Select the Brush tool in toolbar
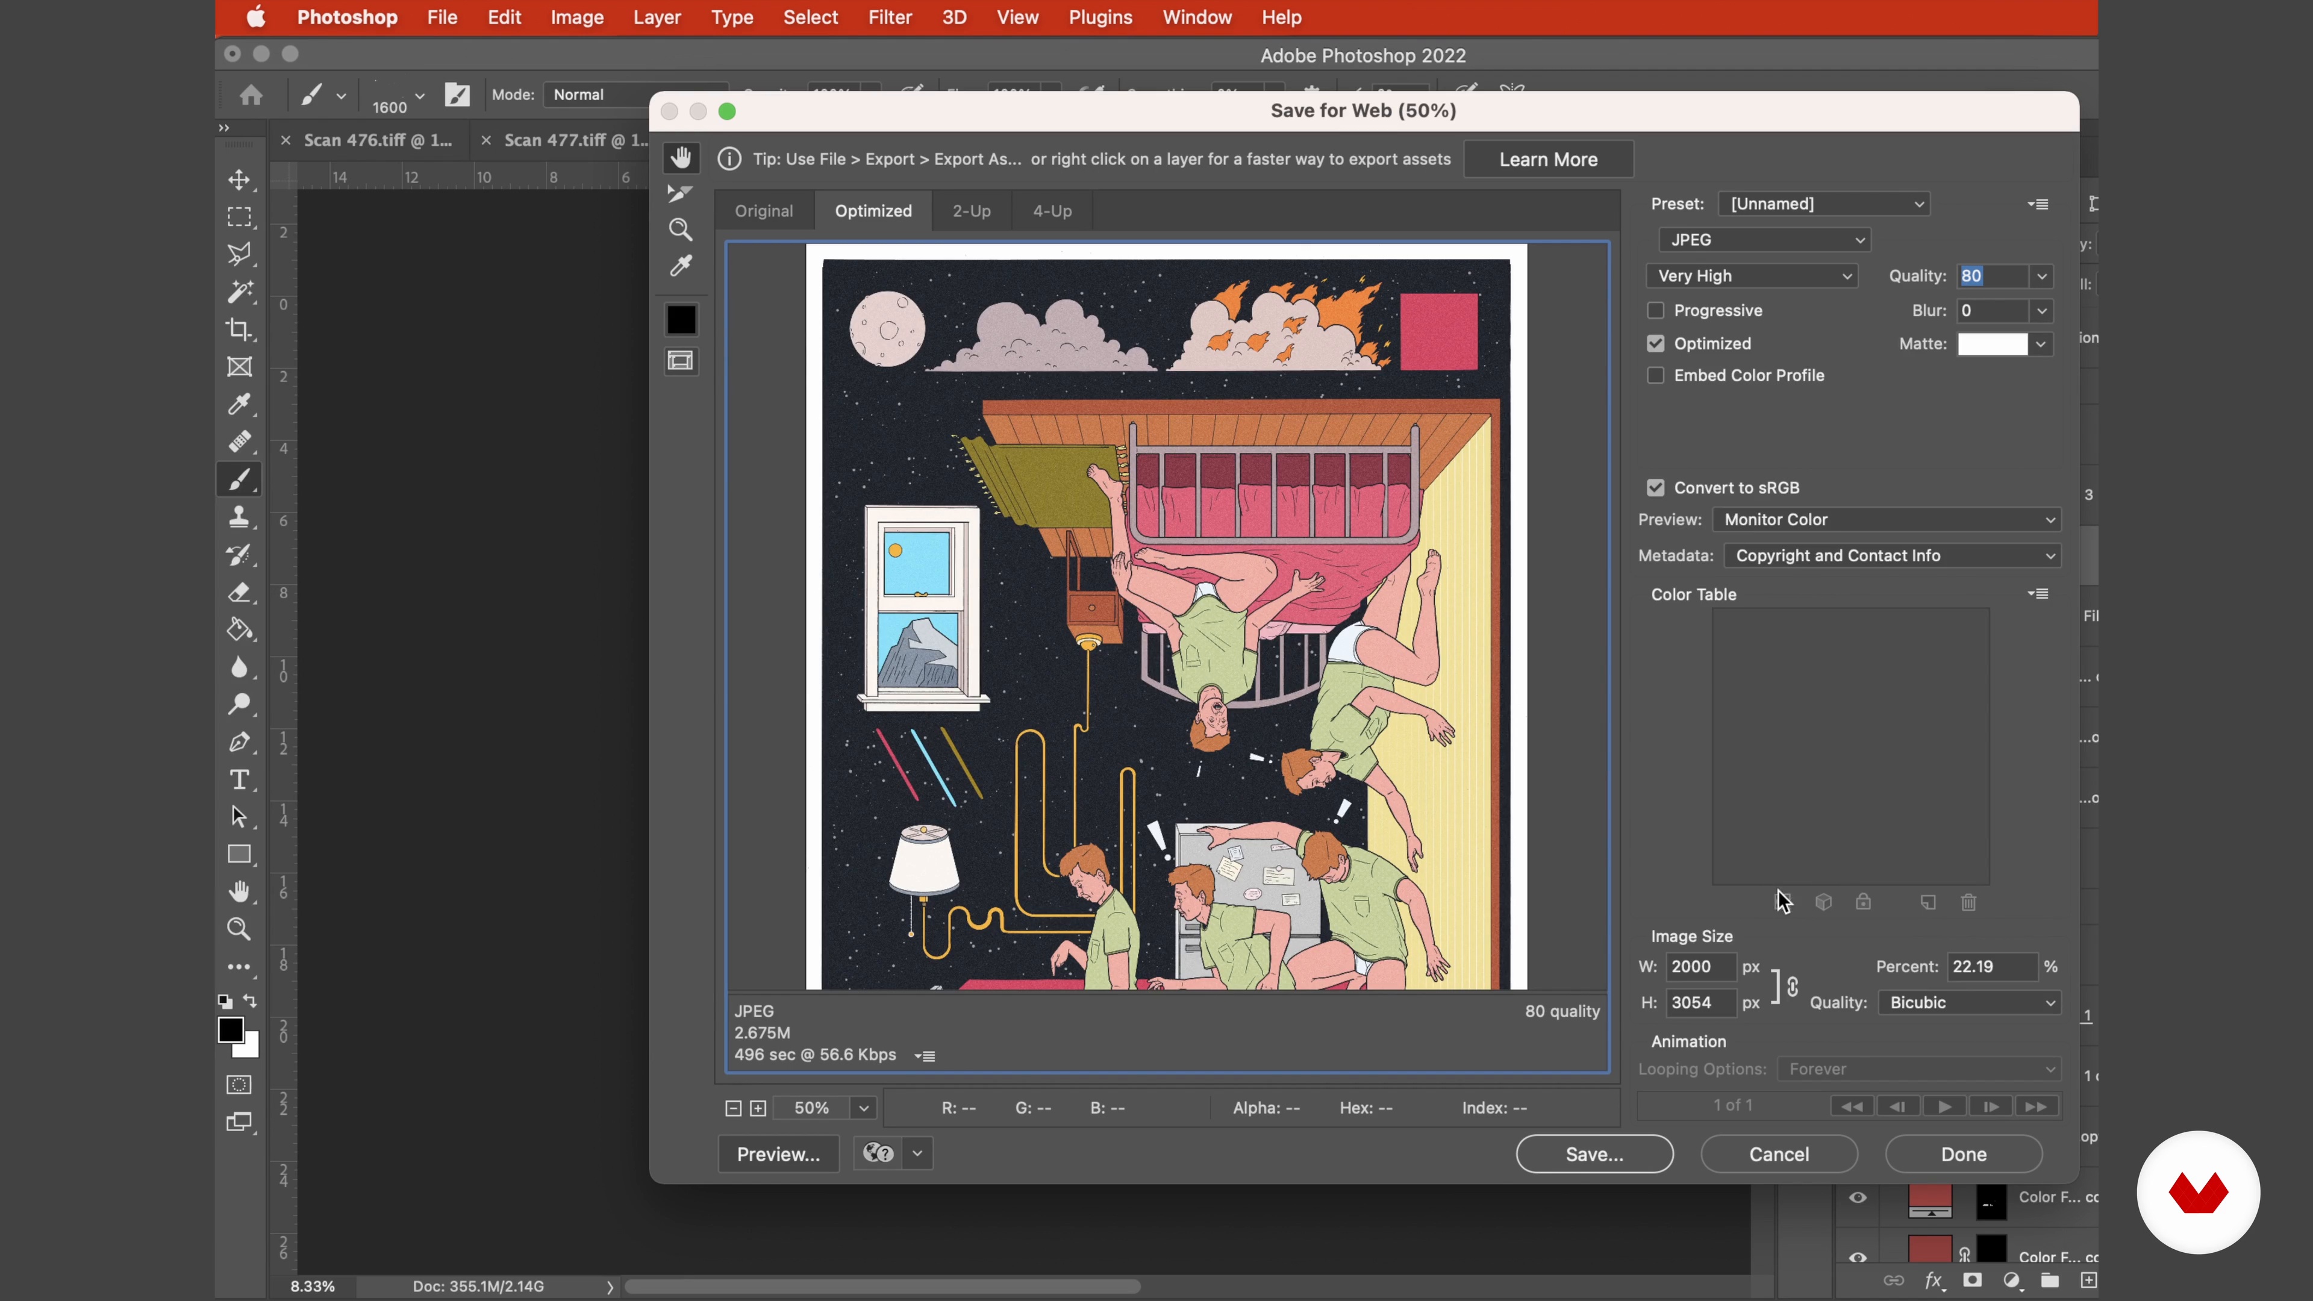 (239, 479)
